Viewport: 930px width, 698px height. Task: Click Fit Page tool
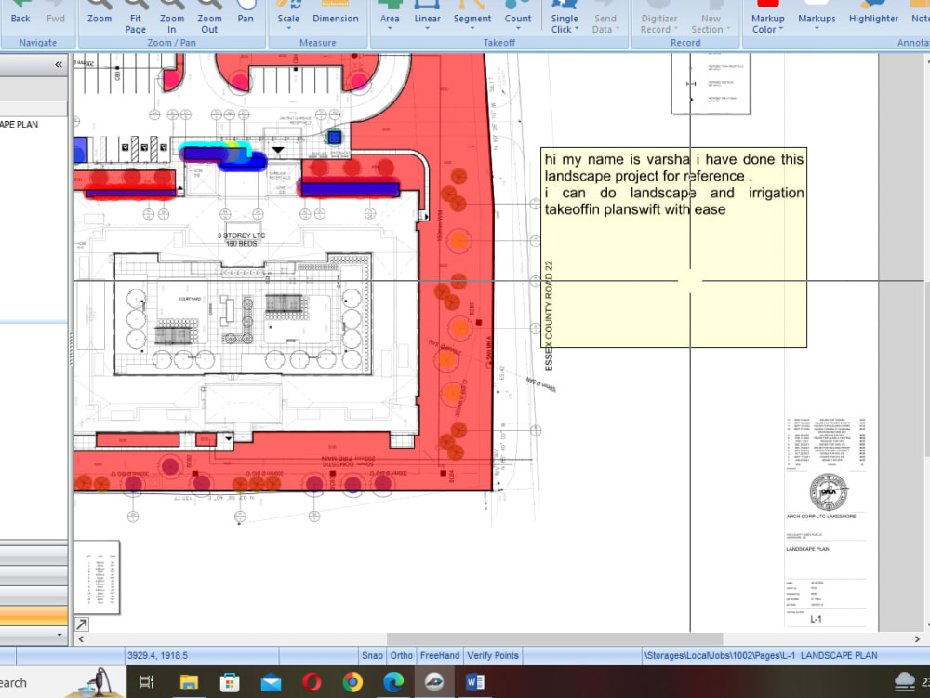coord(135,18)
